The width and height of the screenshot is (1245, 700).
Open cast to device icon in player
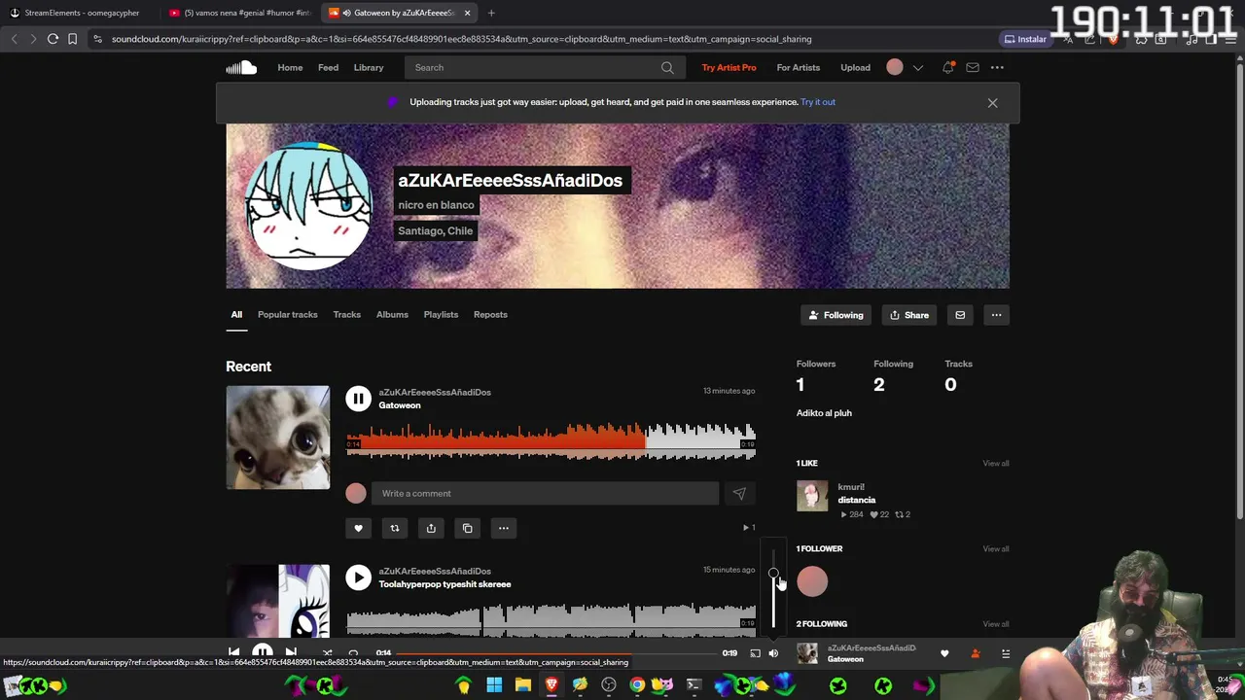pyautogui.click(x=755, y=653)
